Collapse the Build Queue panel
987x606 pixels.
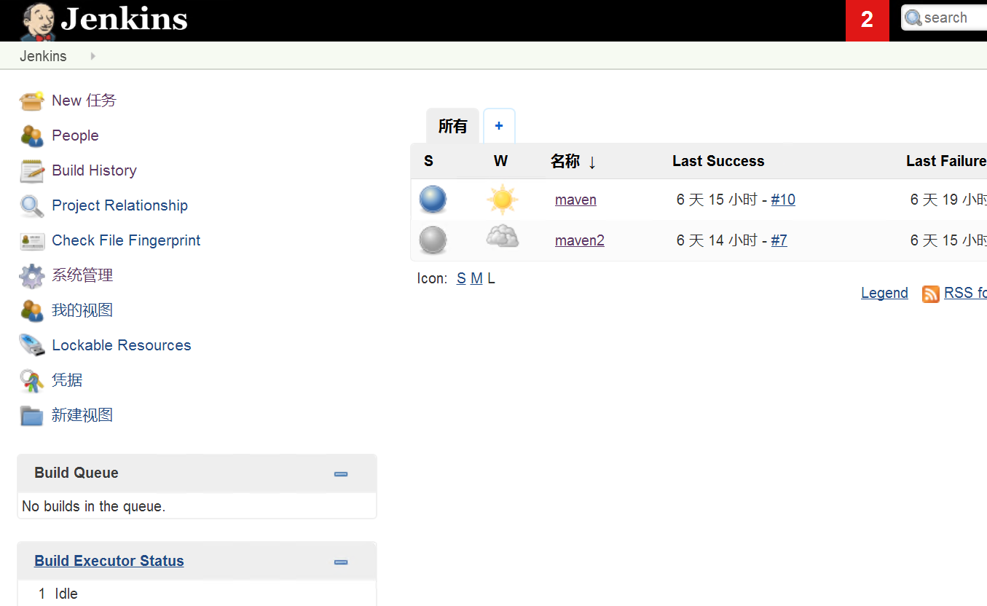click(x=340, y=474)
